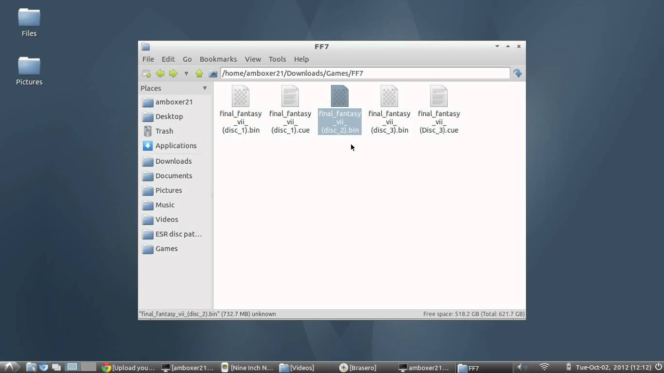Viewport: 664px width, 373px height.
Task: Open the Tools menu
Action: click(x=278, y=59)
